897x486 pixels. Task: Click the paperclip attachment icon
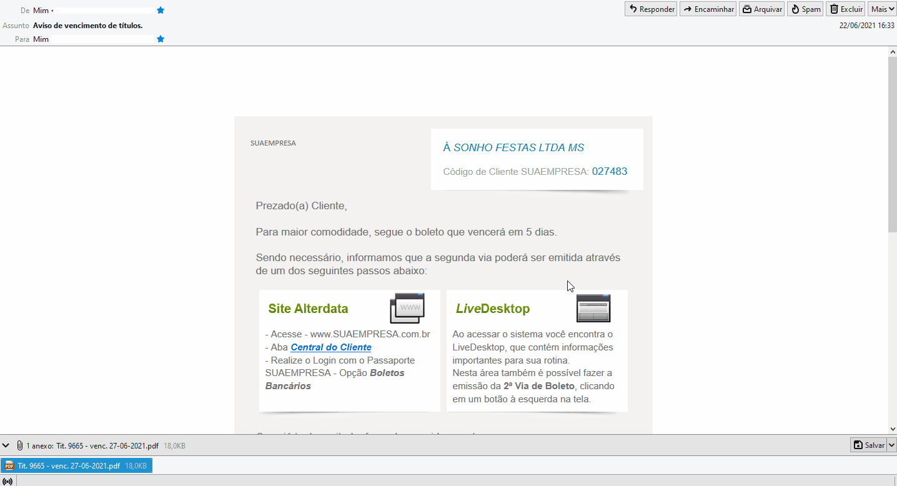pyautogui.click(x=20, y=445)
